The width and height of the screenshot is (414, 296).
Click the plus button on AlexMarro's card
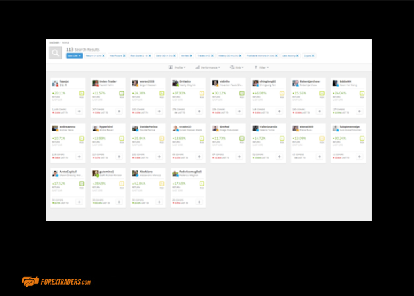(159, 202)
